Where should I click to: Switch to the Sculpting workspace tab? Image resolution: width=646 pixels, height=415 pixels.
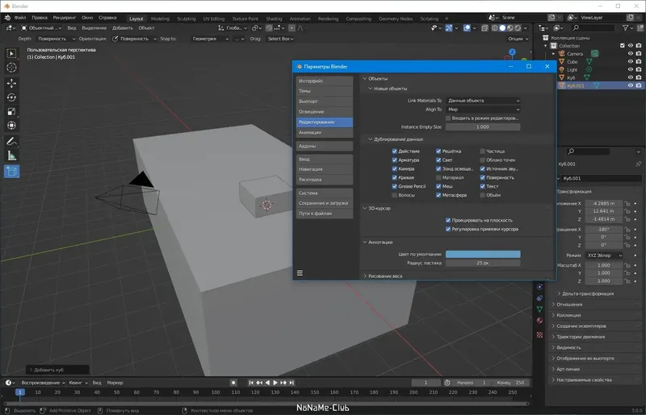tap(186, 19)
